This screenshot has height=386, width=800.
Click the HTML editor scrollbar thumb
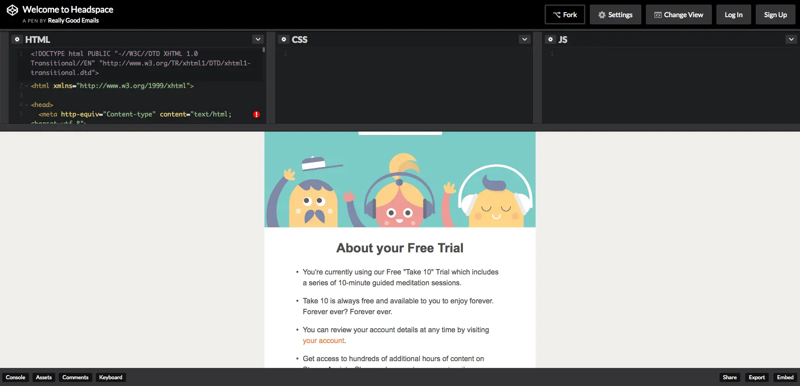[x=264, y=50]
